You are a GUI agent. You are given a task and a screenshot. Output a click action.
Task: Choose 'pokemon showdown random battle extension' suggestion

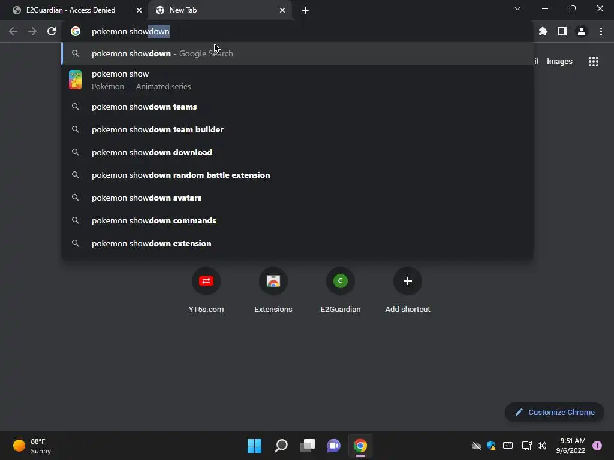click(297, 175)
